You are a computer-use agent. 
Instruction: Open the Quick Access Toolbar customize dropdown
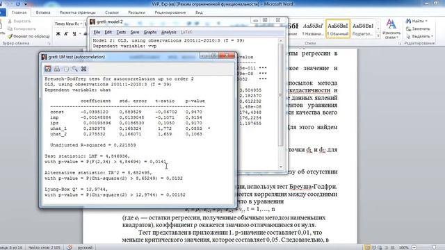pyautogui.click(x=26, y=4)
